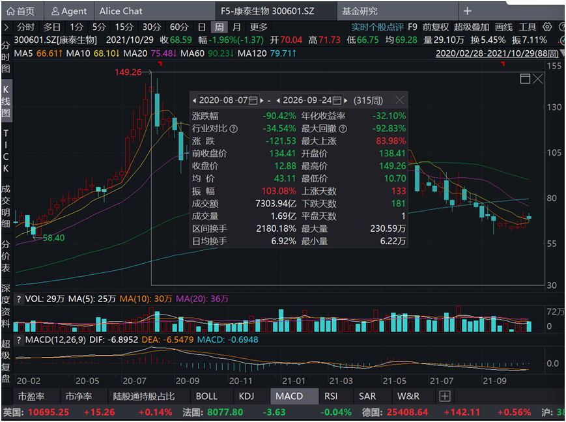Open the F9 deep data button
Viewport: 566px width, 422px height.
coord(412,27)
